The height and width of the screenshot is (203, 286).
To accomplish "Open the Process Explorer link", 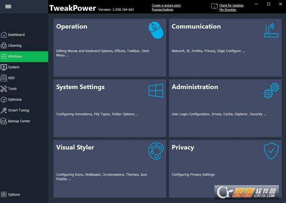I will pos(162,10).
